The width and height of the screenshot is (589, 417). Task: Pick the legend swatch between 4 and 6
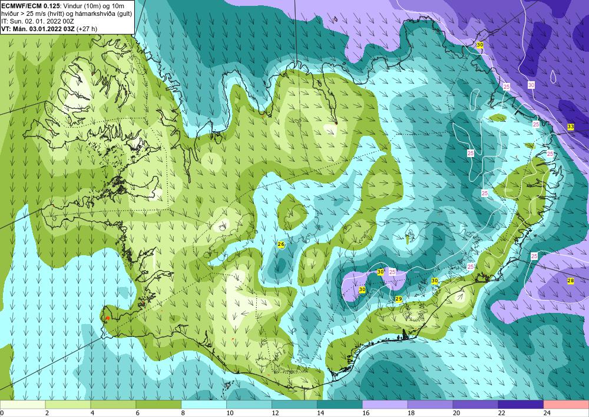tap(113, 405)
